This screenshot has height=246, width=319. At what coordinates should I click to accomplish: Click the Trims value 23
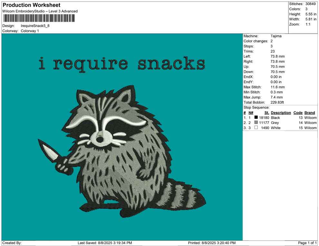click(273, 51)
